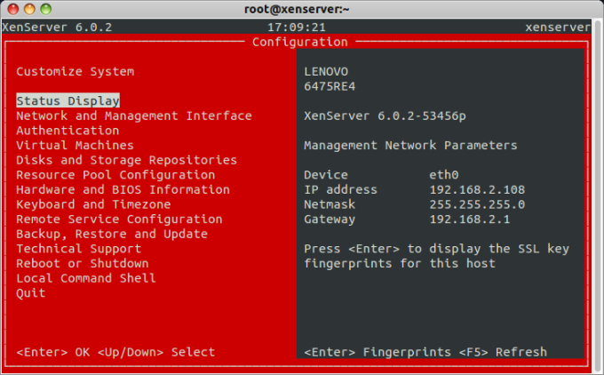Viewport: 604px width, 375px height.
Task: Select Backup, Restore and Update
Action: pos(112,234)
